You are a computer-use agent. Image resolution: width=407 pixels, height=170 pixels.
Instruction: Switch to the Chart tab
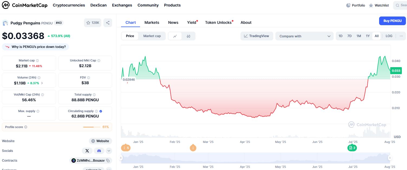pos(131,22)
